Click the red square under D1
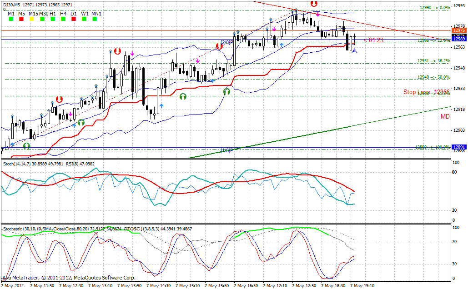468x289 pixels. click(74, 19)
